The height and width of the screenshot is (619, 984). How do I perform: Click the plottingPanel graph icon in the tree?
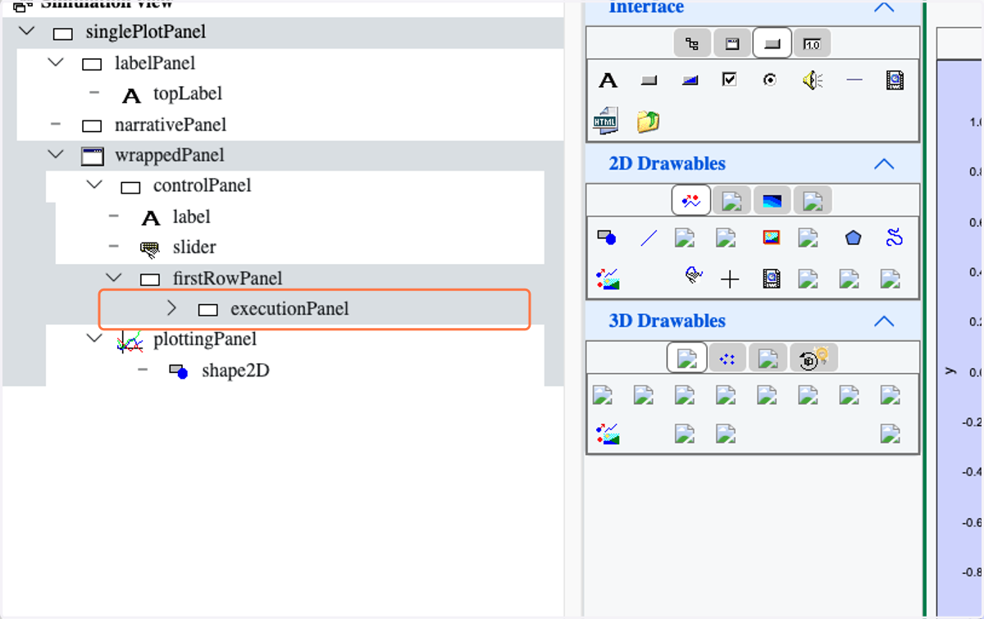click(x=130, y=341)
